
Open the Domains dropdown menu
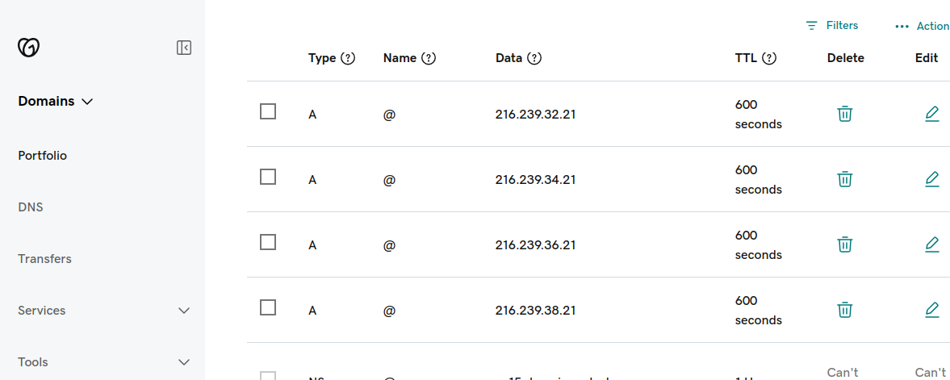tap(56, 101)
